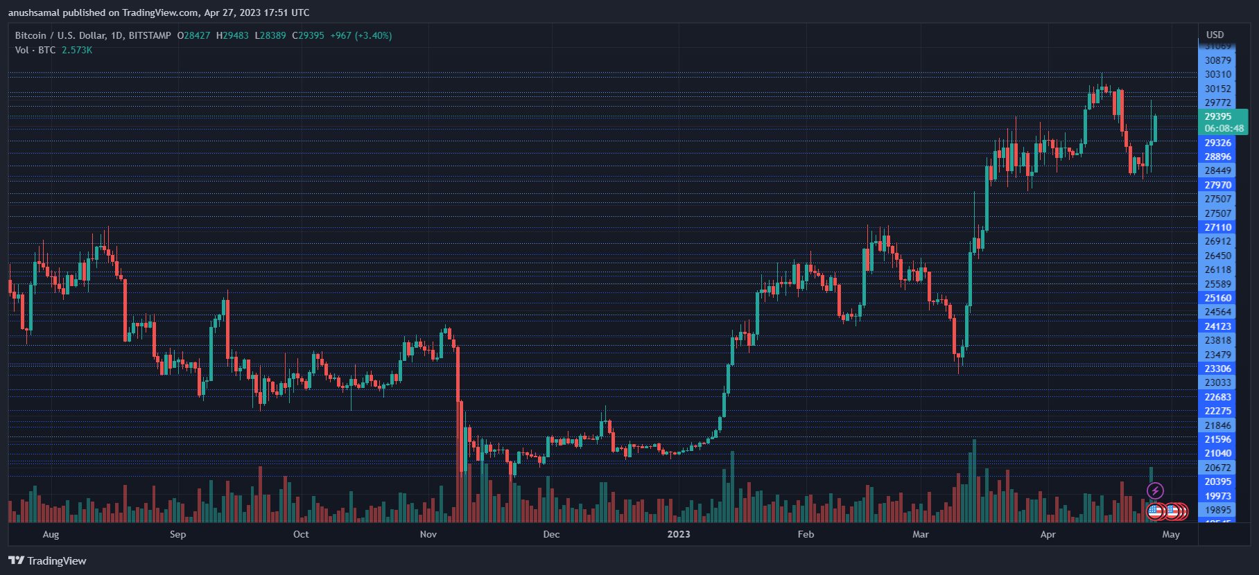Click the 26912 price level label
1259x575 pixels.
(x=1217, y=241)
